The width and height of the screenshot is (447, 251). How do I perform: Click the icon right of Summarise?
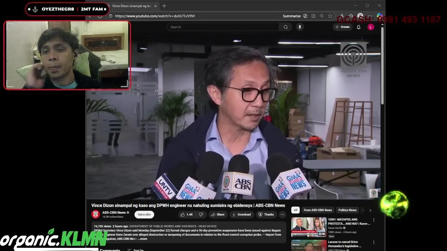tap(305, 16)
